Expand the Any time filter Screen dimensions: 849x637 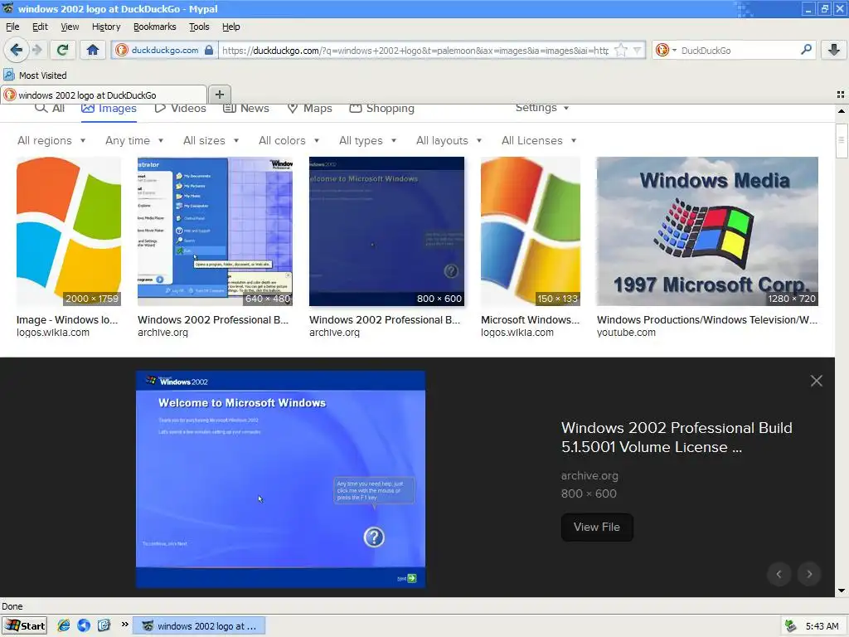[x=134, y=140]
